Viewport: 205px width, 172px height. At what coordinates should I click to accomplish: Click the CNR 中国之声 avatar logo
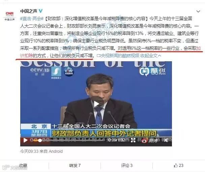point(9,16)
